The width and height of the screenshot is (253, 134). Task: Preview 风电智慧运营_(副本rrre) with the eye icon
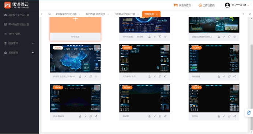pos(96,77)
